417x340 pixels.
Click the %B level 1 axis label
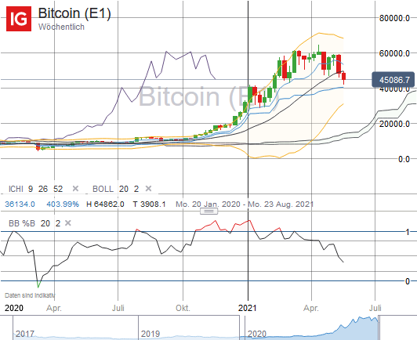[x=408, y=232]
